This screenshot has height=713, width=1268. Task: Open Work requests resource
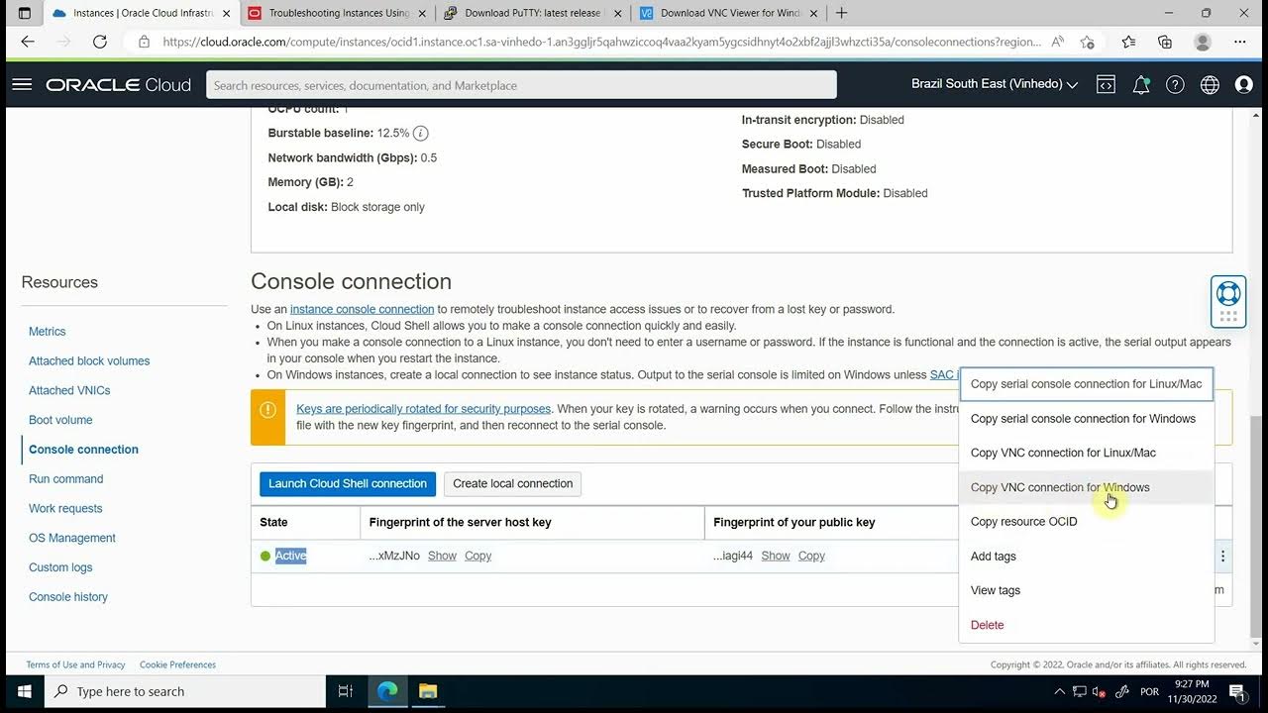(65, 508)
